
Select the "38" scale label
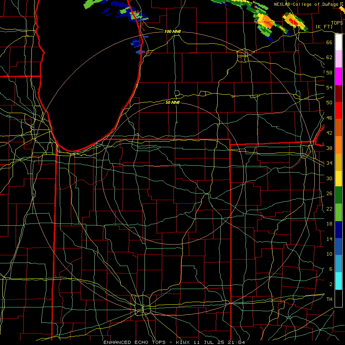coord(329,148)
